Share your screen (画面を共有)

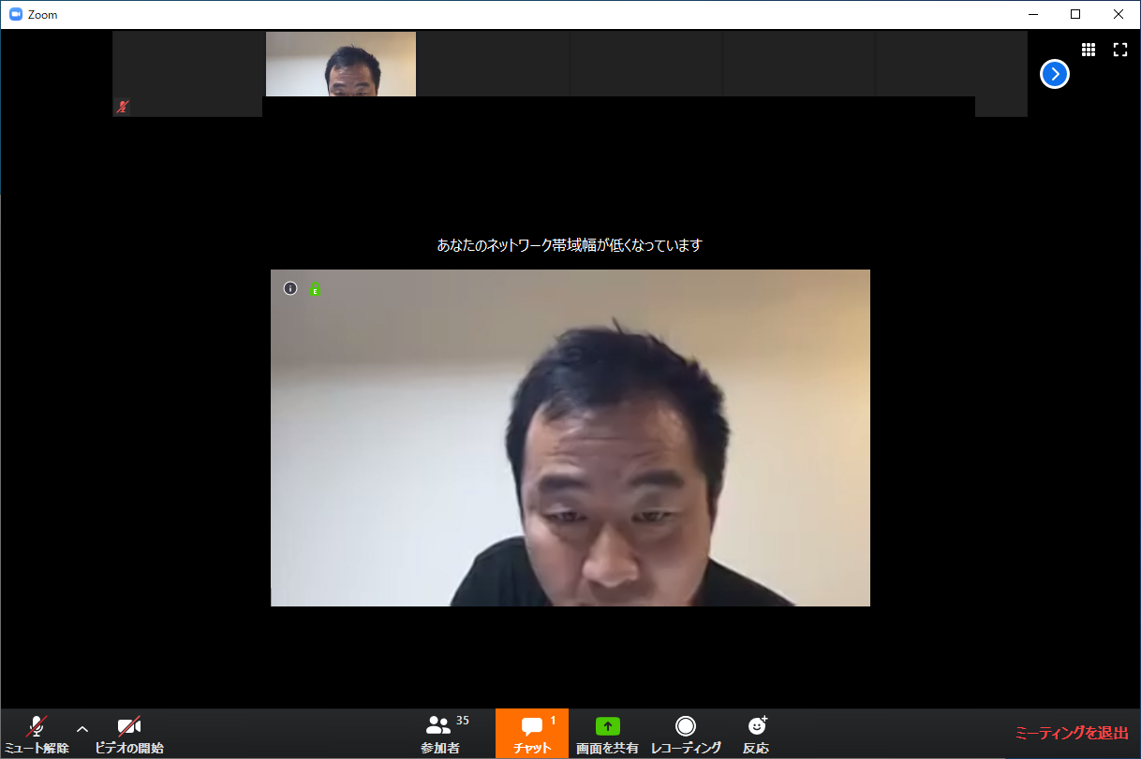pyautogui.click(x=607, y=734)
